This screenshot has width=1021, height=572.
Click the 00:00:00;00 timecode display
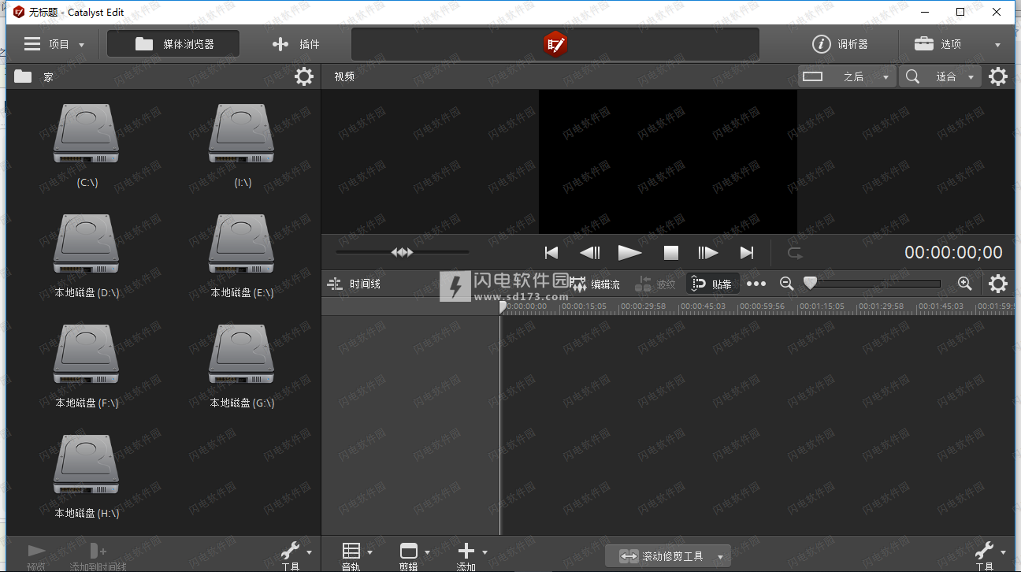[953, 252]
